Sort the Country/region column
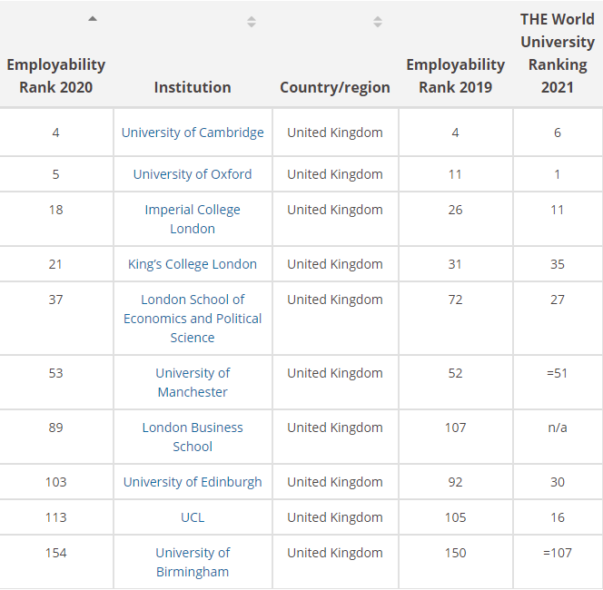Screen dimensions: 603x590 pos(378,22)
